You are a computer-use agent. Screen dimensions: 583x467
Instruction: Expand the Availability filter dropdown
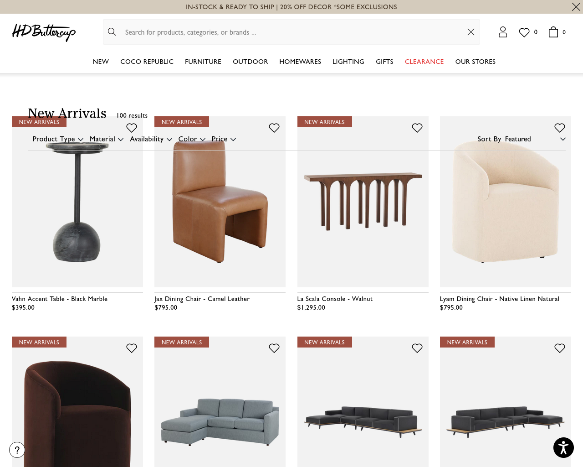151,139
